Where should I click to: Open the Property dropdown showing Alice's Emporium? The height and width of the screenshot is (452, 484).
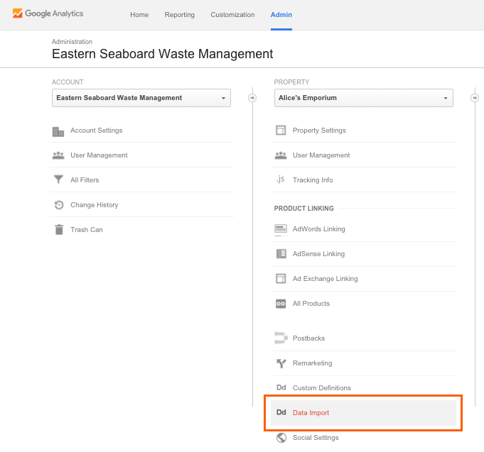point(364,98)
